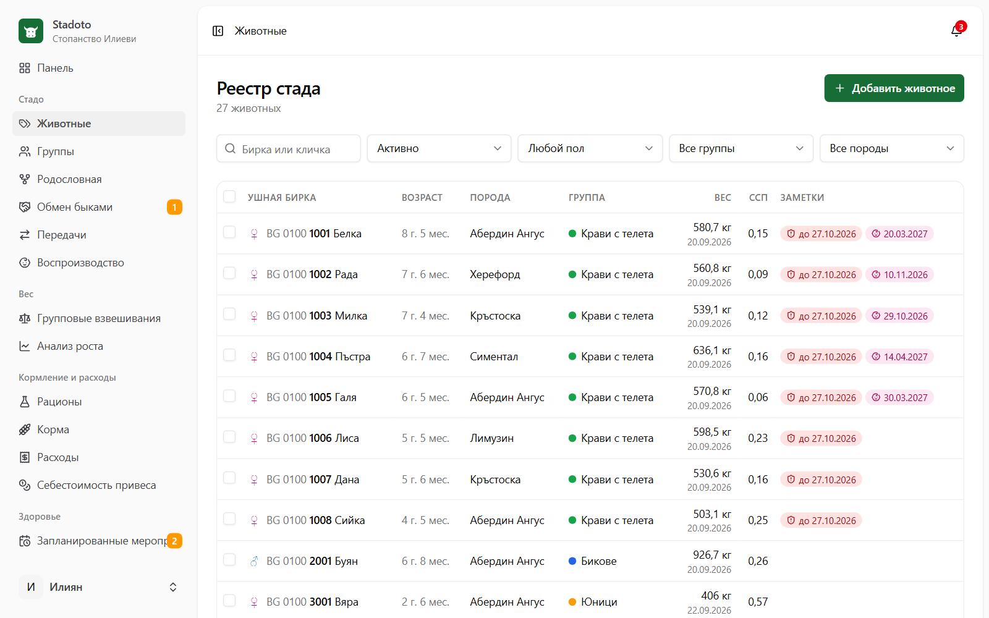
Task: Click the Запланированные мероприятия calendar icon
Action: 25,541
